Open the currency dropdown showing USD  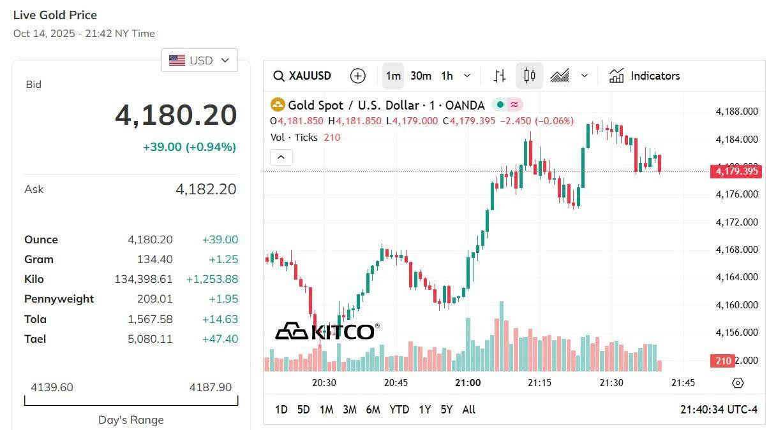(199, 60)
